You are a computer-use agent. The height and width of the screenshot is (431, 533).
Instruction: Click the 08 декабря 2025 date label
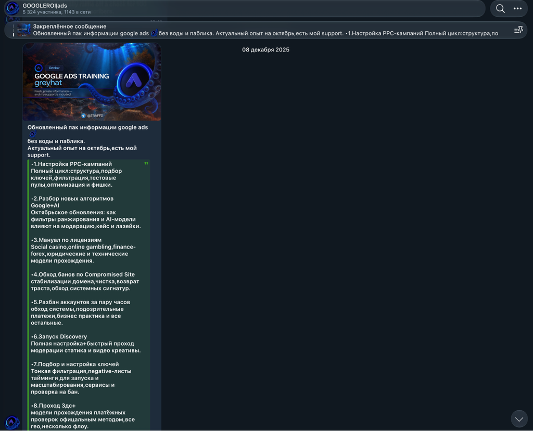click(265, 49)
